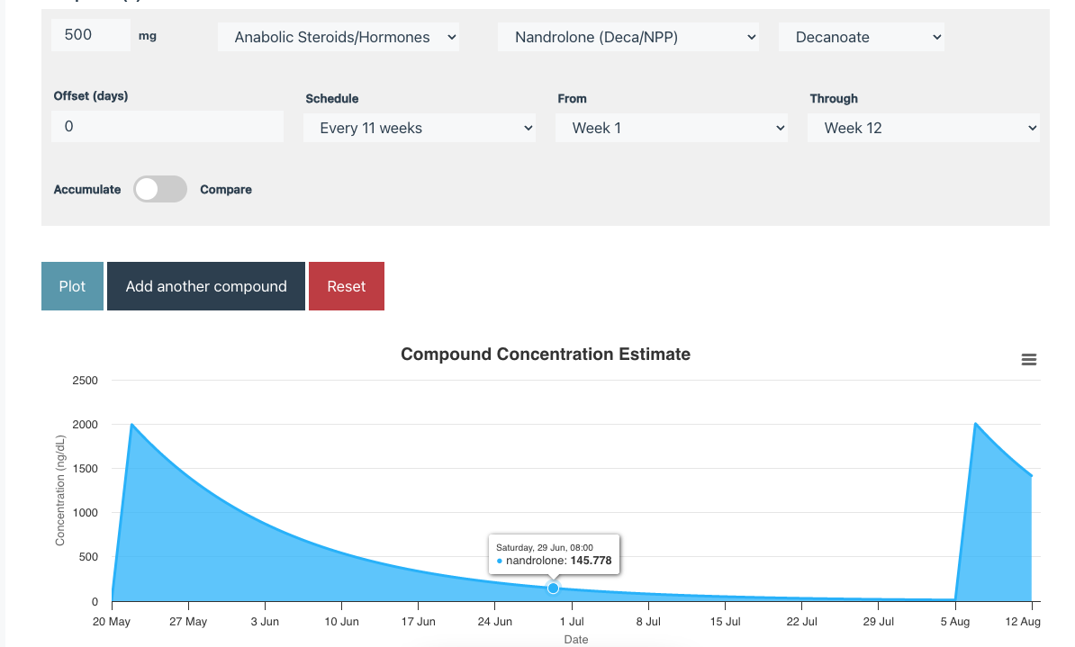1075x647 pixels.
Task: Click the Compare label beside the switch
Action: pos(226,190)
